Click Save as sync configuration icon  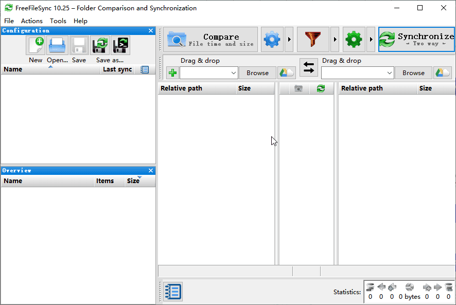pyautogui.click(x=100, y=45)
